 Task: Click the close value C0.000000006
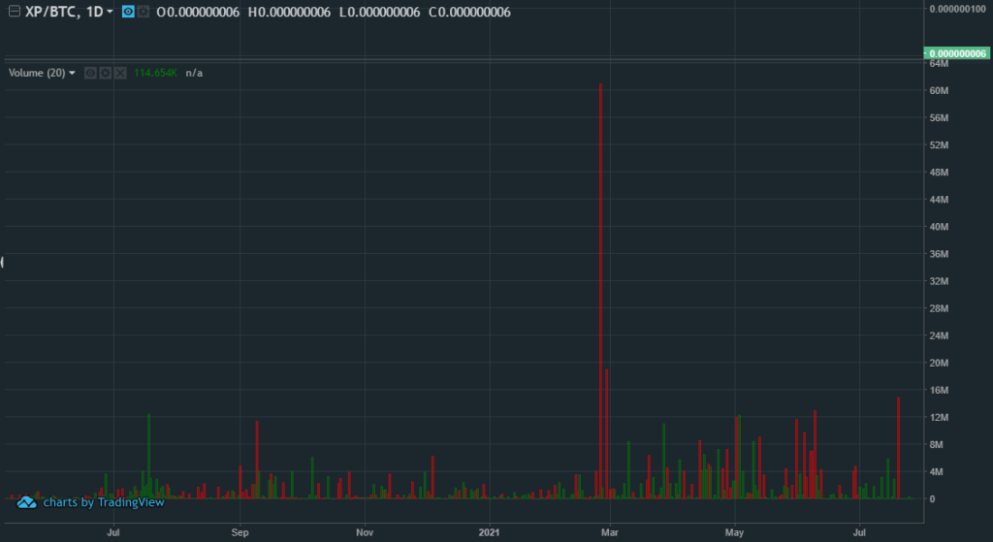point(469,12)
